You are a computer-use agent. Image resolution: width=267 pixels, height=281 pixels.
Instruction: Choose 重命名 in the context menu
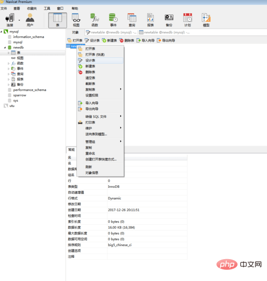[x=100, y=154]
